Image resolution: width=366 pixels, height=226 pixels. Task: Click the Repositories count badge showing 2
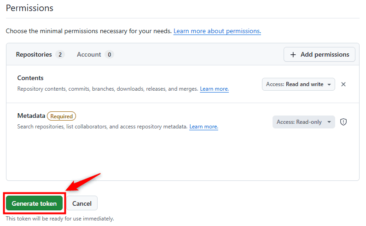coord(60,55)
